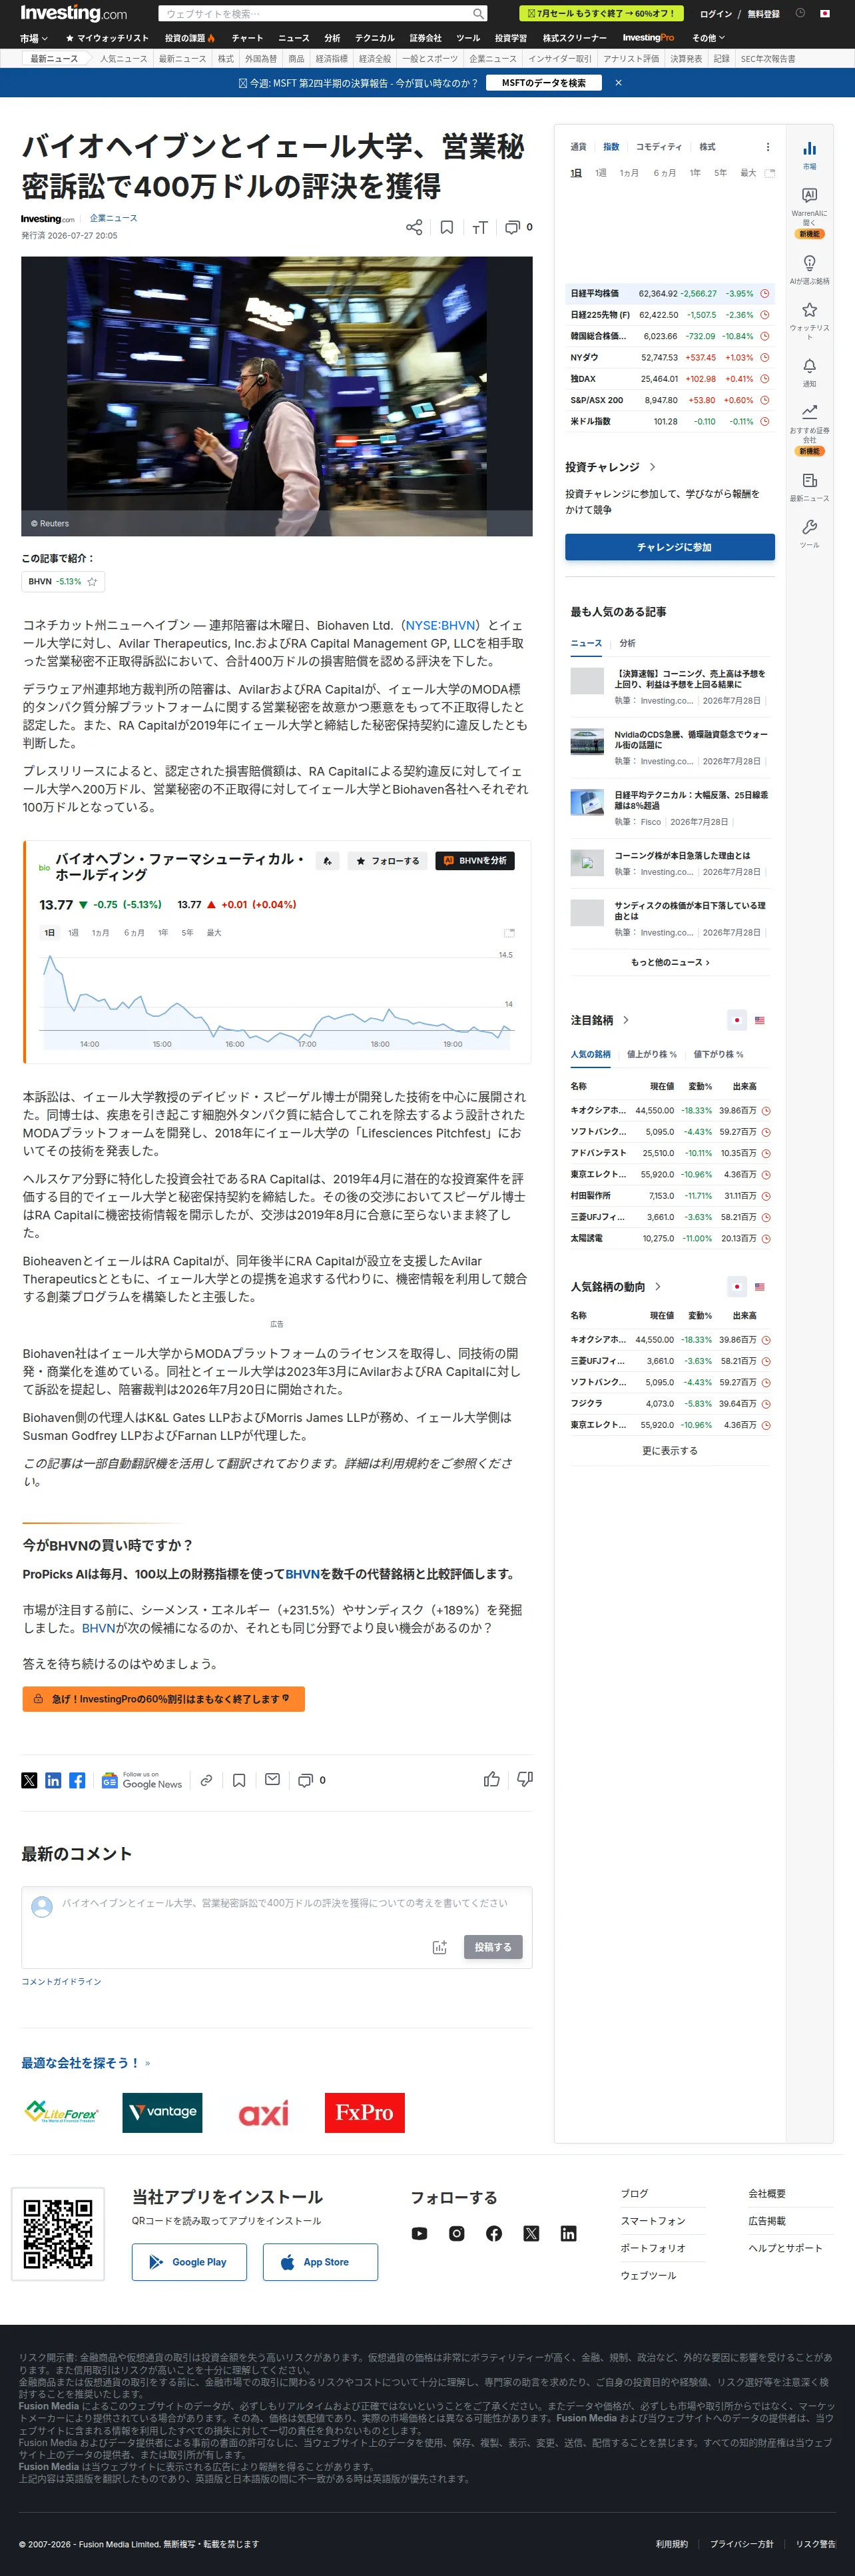Copy article link with the chain icon
Image resolution: width=855 pixels, height=2576 pixels.
(x=206, y=1780)
